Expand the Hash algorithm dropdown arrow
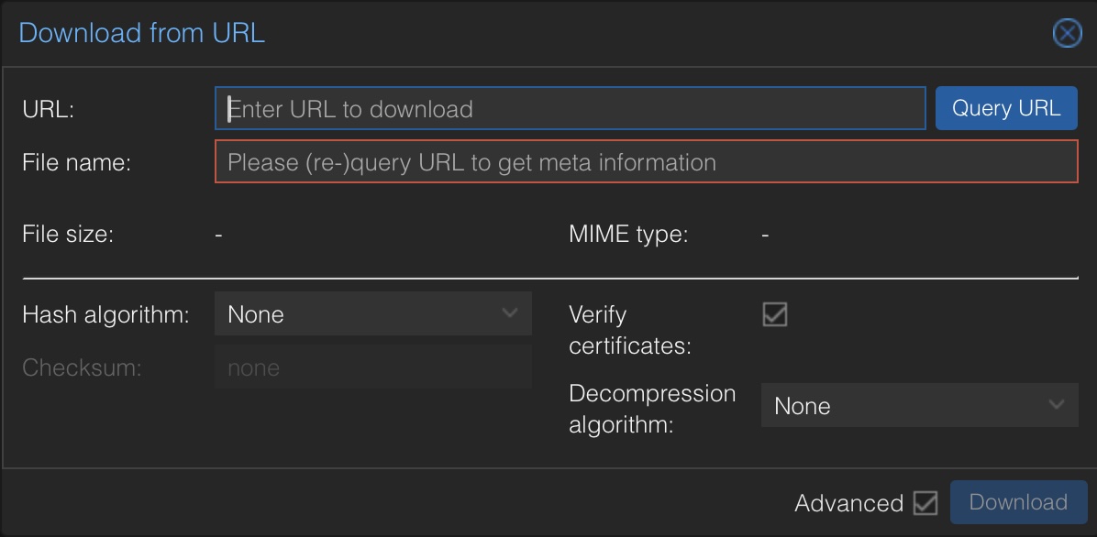The image size is (1097, 537). pyautogui.click(x=510, y=313)
